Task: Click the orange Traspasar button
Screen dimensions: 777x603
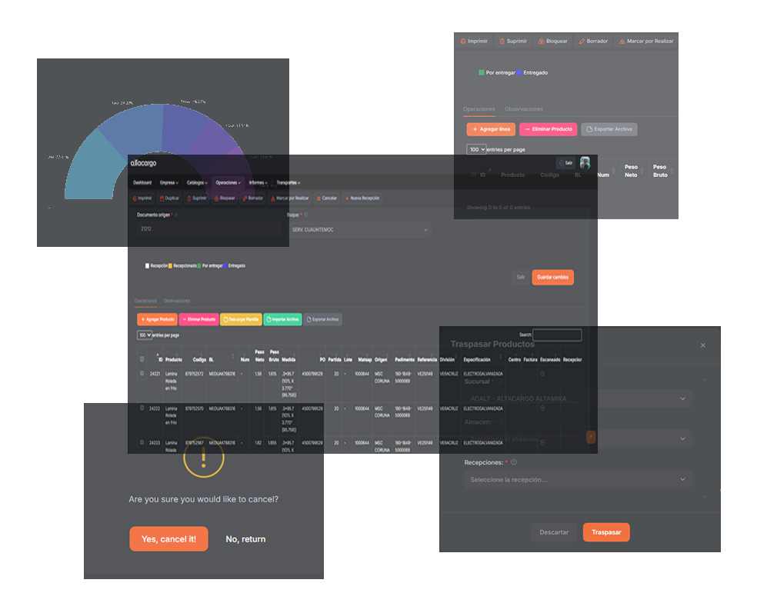Action: tap(606, 532)
